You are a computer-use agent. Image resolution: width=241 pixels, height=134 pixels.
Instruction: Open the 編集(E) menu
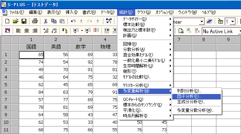tap(35, 12)
